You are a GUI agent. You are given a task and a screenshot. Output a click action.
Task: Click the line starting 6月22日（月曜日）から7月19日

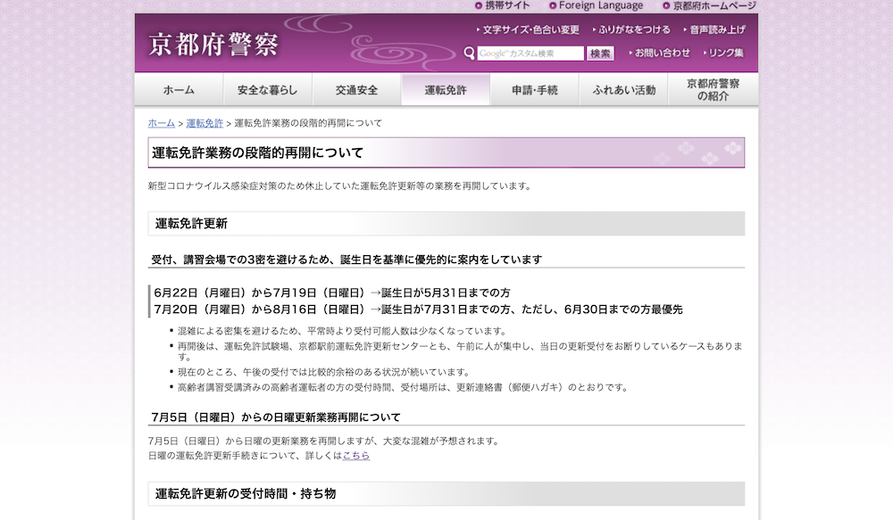(x=332, y=293)
